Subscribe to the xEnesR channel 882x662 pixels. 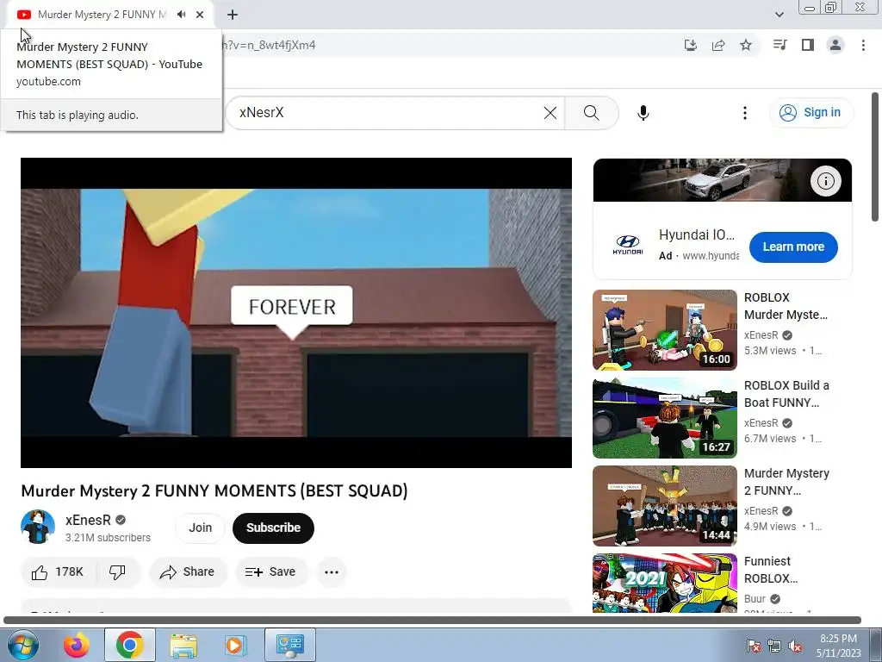click(273, 528)
